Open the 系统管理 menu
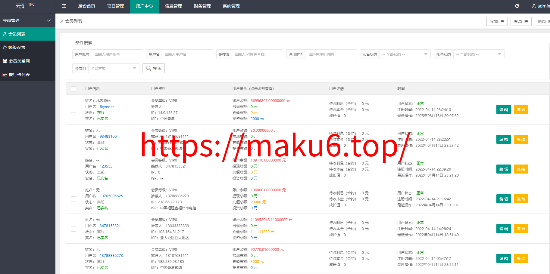 [231, 6]
